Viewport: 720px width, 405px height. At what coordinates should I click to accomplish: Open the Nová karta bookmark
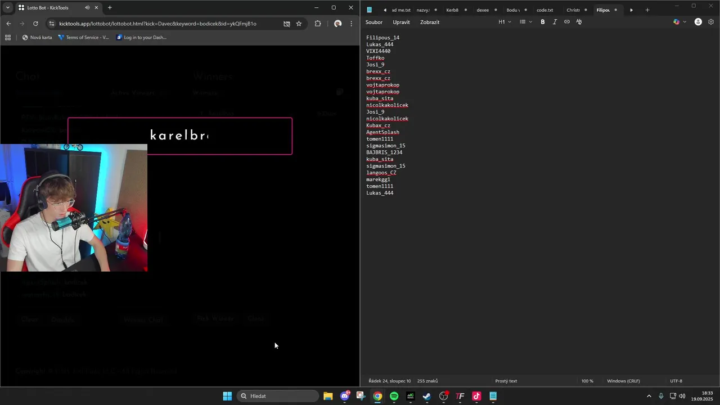click(x=37, y=38)
